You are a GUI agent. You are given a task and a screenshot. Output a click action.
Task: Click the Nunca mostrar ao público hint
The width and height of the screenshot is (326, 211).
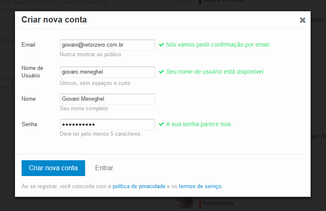click(x=91, y=55)
